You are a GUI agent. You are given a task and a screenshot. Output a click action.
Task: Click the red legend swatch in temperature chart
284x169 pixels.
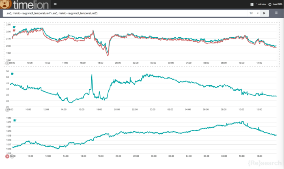click(14, 30)
